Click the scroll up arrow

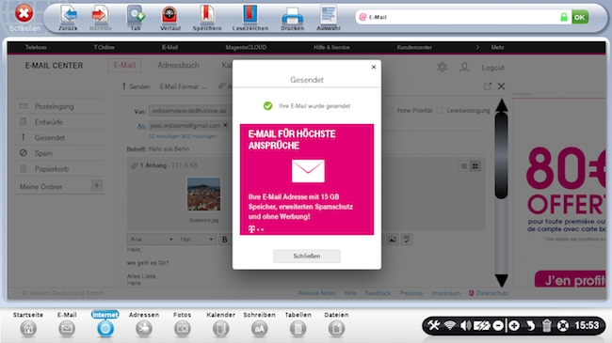click(x=502, y=105)
